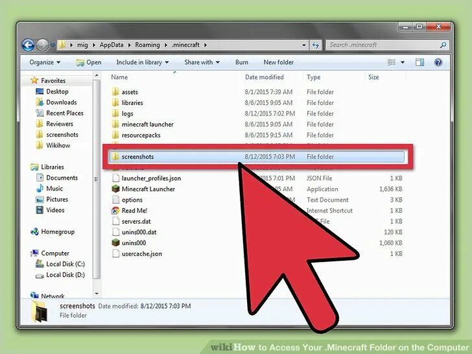Screen dimensions: 472x354
Task: Sort by the Date modified column header
Action: tap(265, 77)
